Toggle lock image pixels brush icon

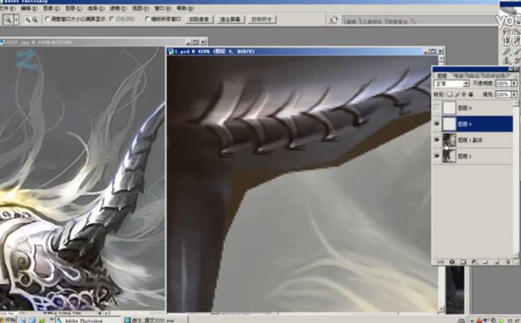[457, 95]
